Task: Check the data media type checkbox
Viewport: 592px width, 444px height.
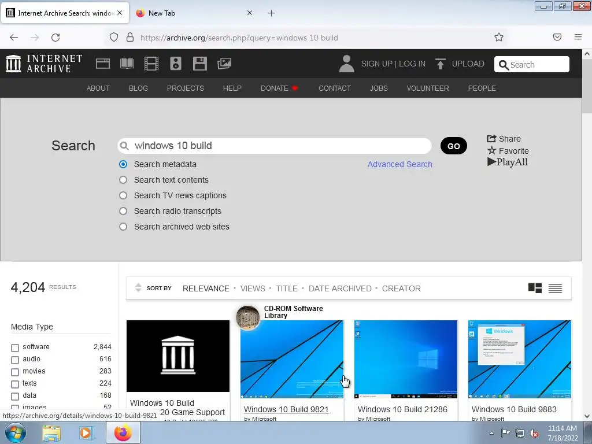Action: click(15, 397)
